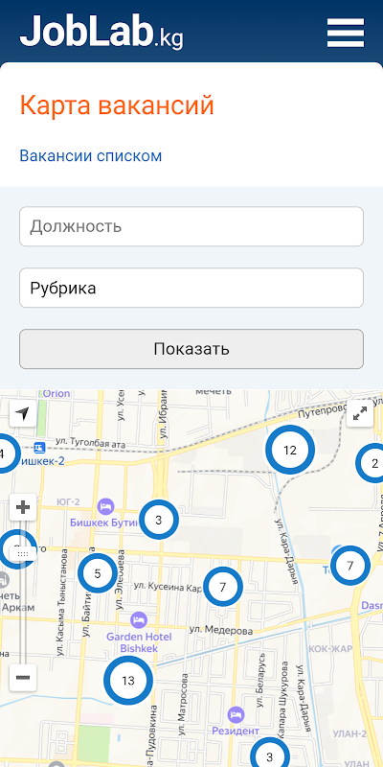Open the 3 cluster below Резидент
The image size is (383, 767).
(269, 754)
